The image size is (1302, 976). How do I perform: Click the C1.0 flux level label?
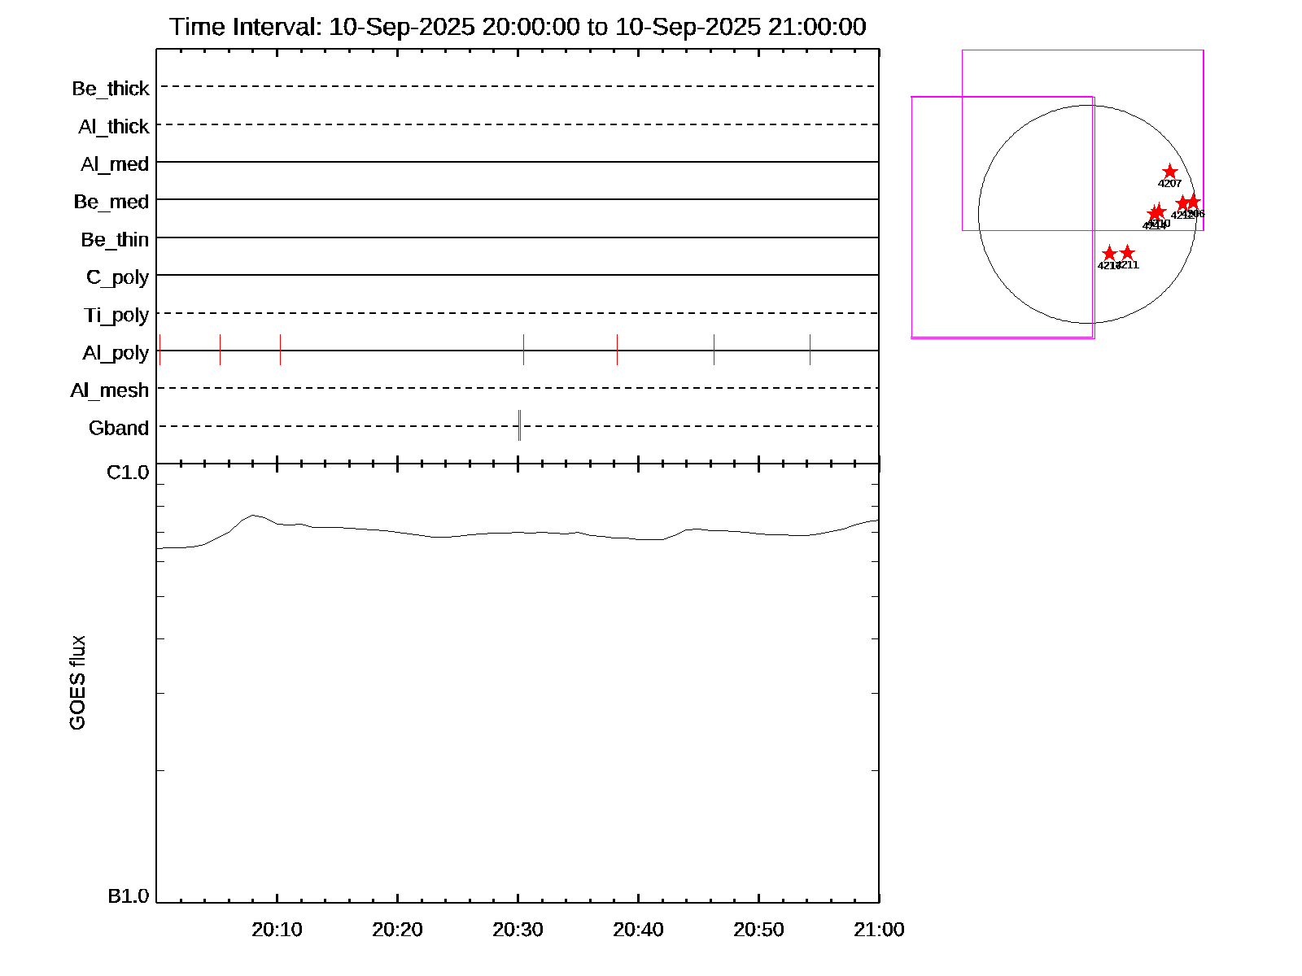click(x=128, y=473)
